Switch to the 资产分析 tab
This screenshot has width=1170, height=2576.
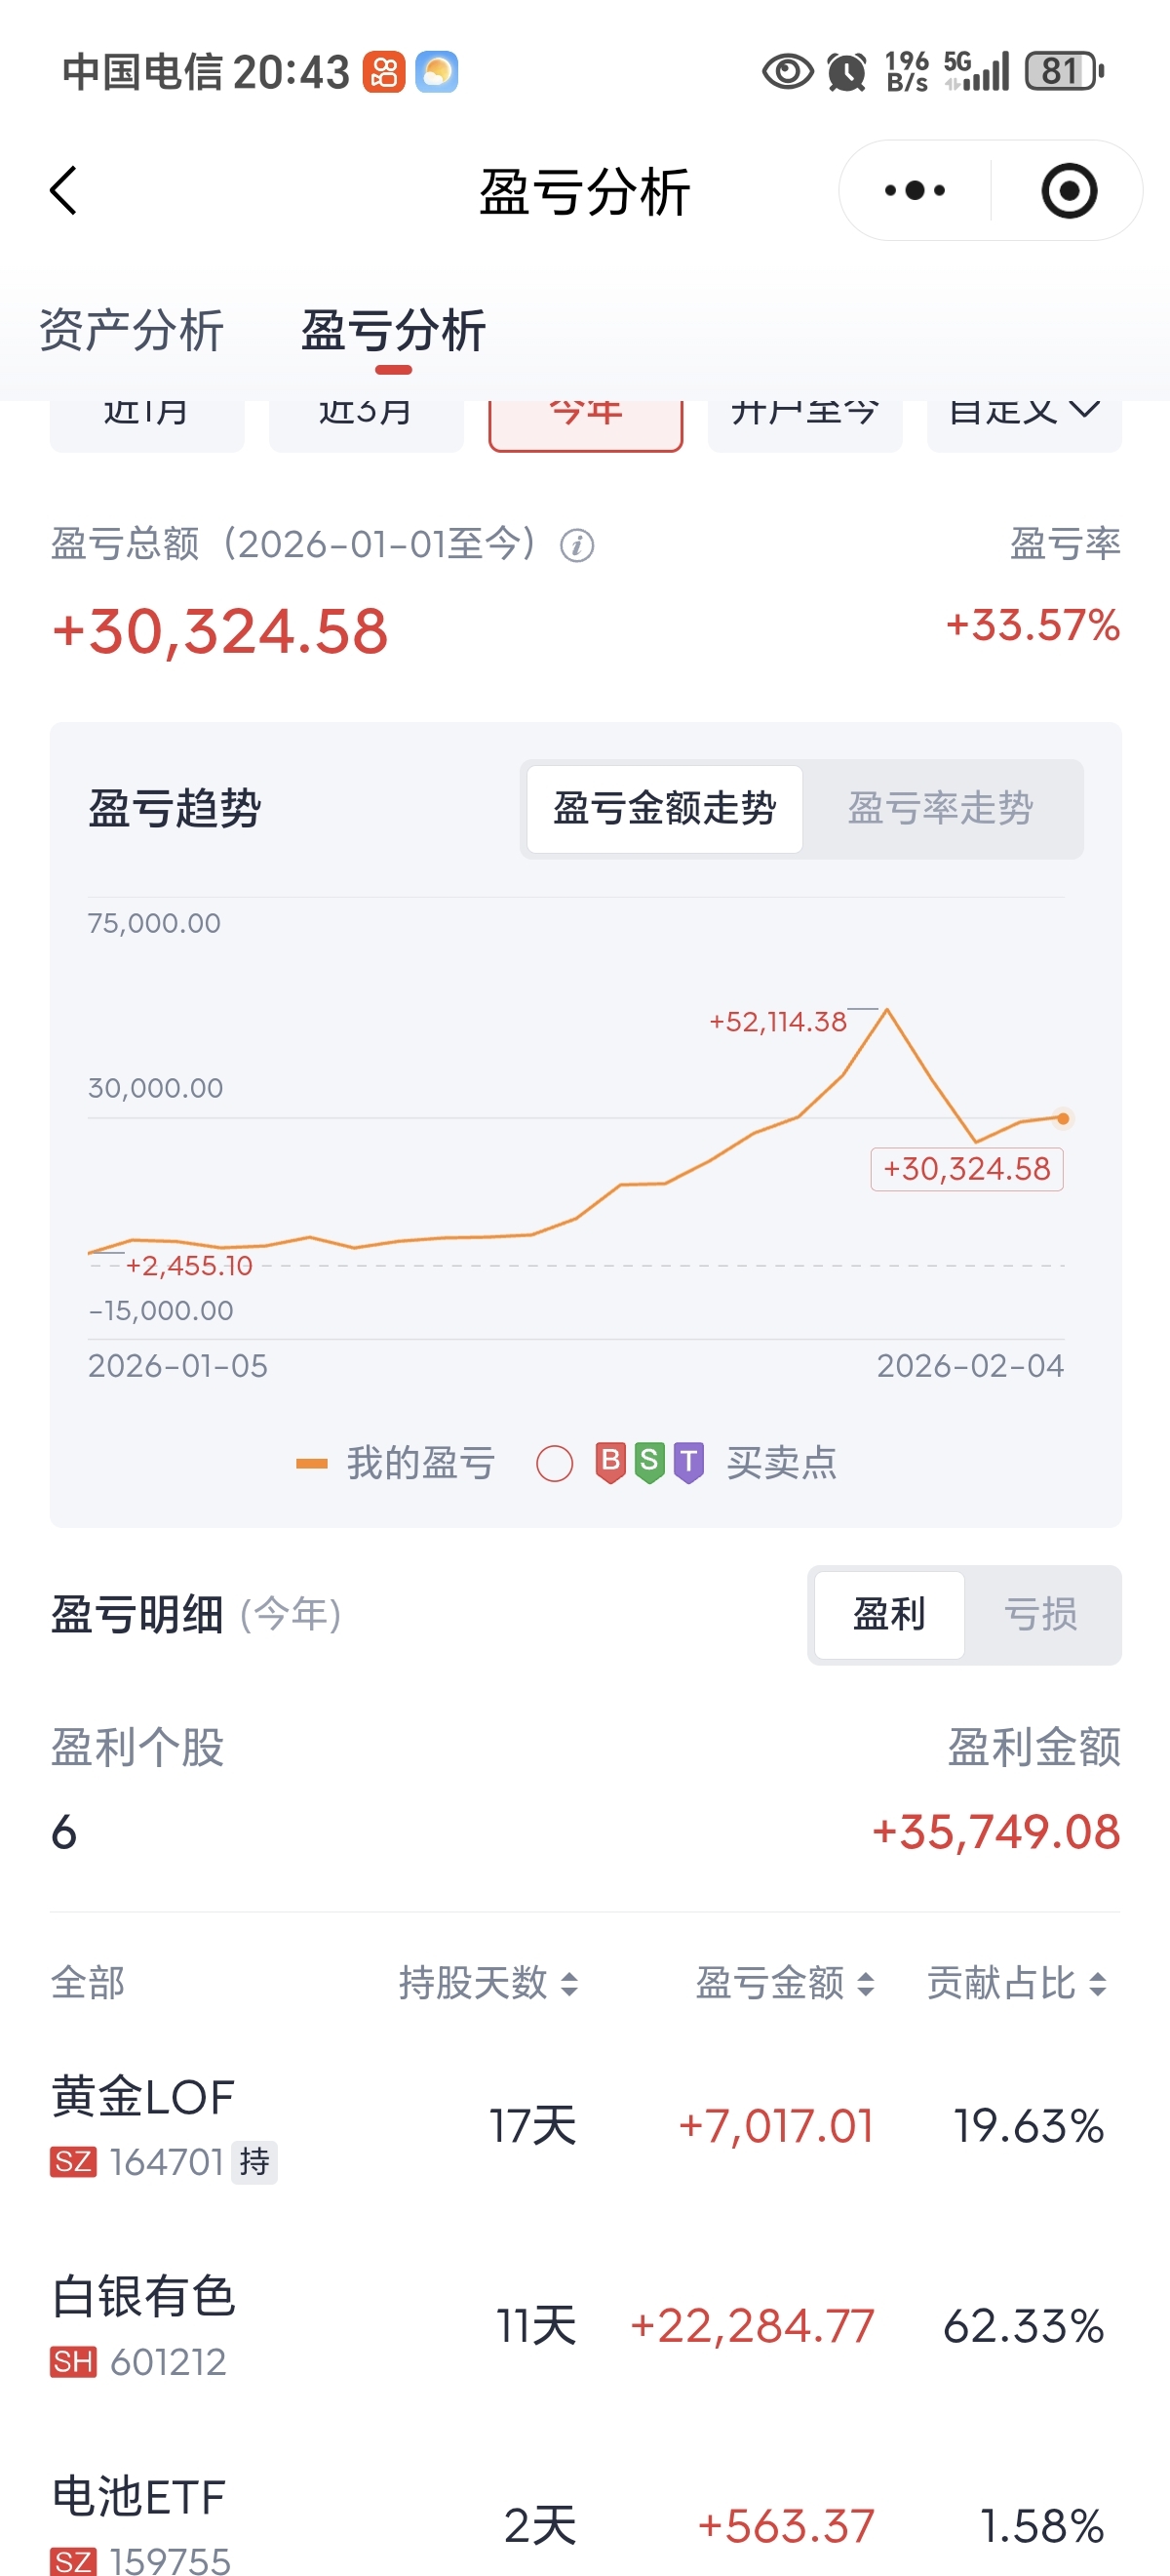131,330
